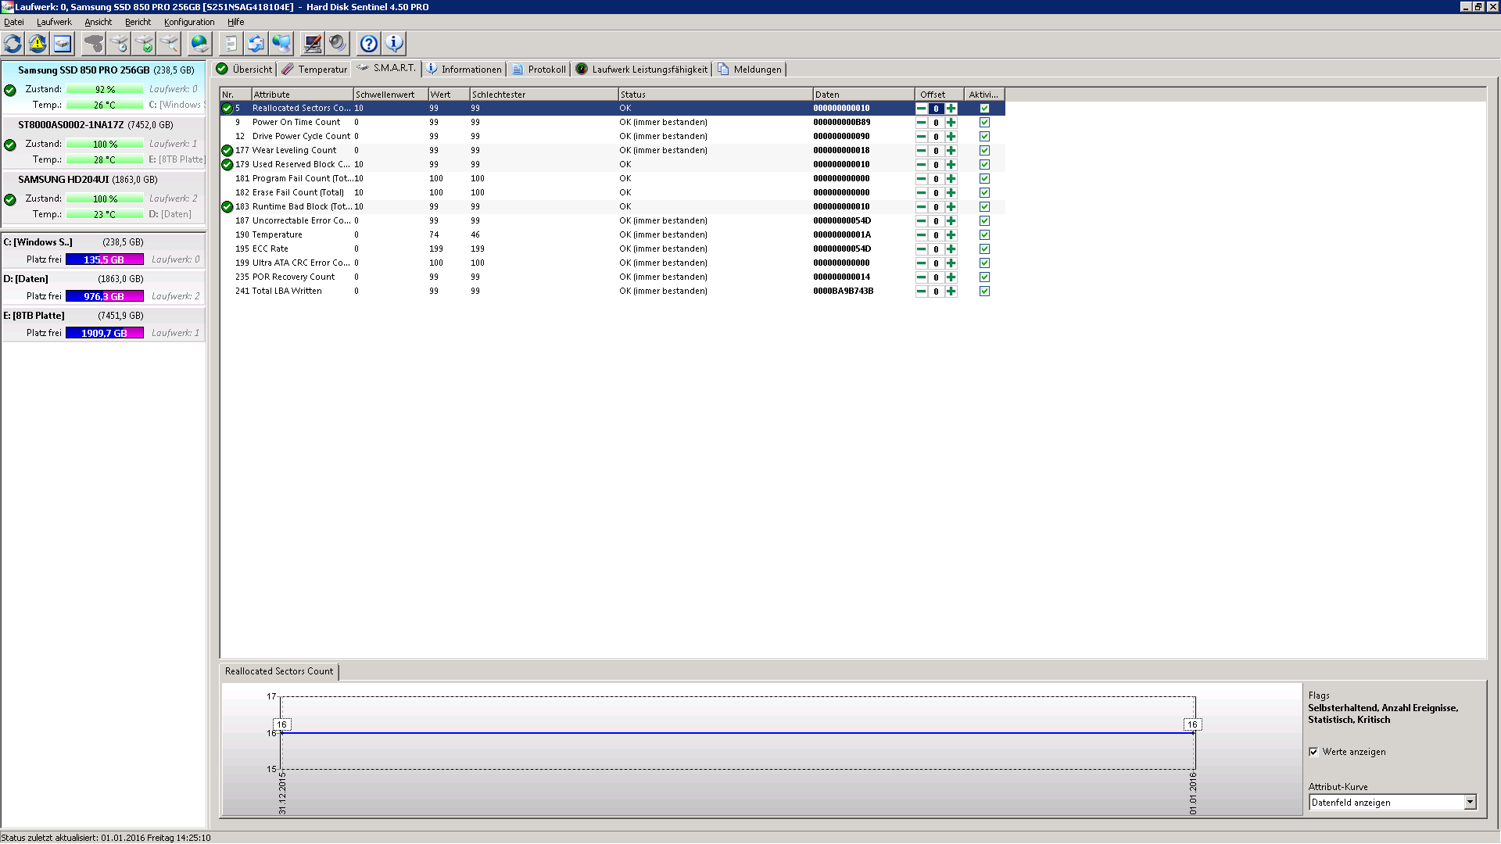This screenshot has height=844, width=1501.
Task: Uncheck active box for Reallocated Sectors Count
Action: click(x=984, y=109)
